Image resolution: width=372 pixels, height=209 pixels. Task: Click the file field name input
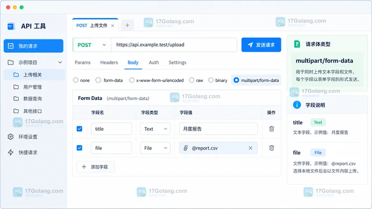tap(111, 148)
